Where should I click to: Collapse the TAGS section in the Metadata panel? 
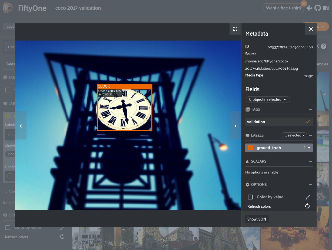pyautogui.click(x=310, y=109)
